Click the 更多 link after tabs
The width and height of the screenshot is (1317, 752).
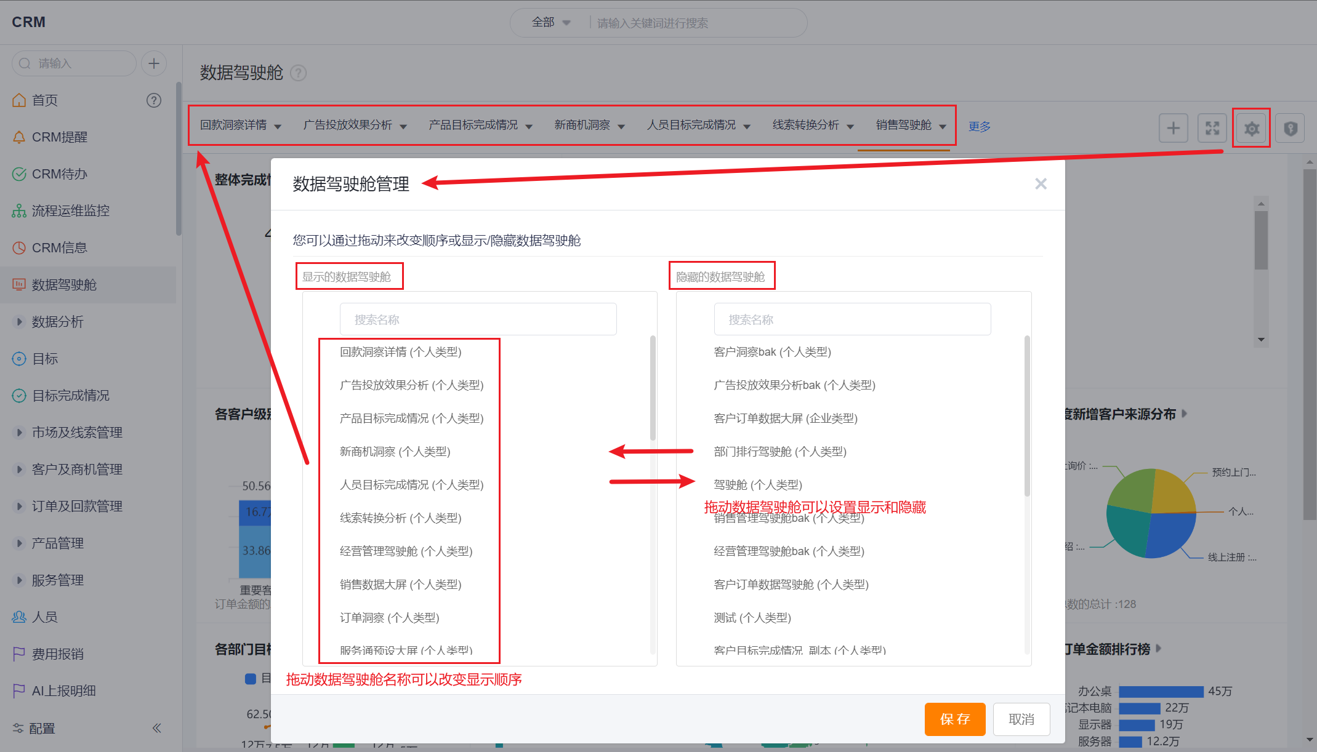(979, 127)
